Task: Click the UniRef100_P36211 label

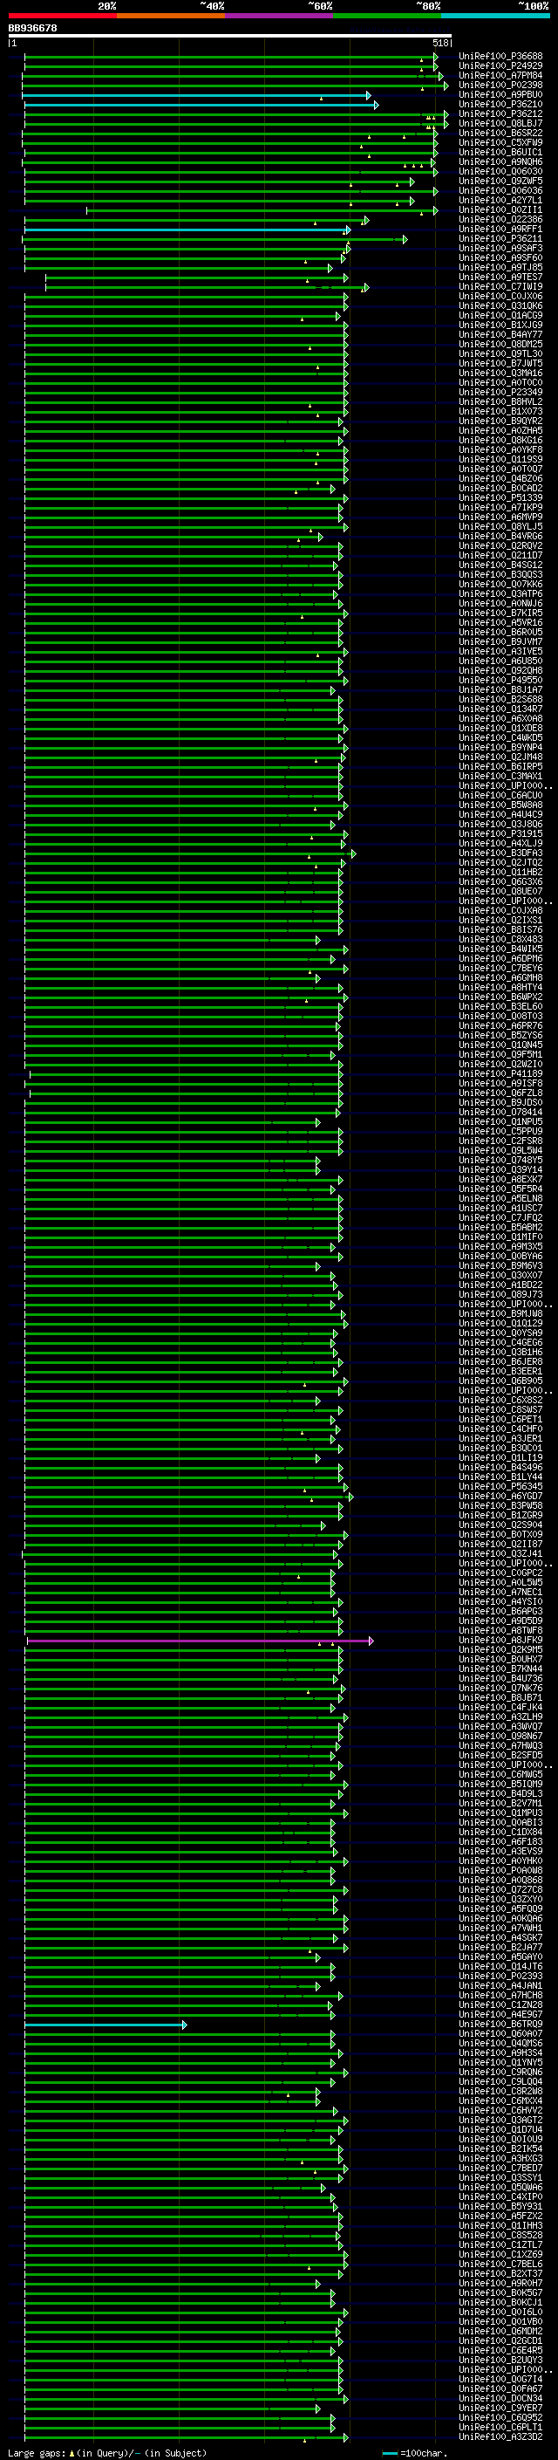Action: pyautogui.click(x=500, y=239)
